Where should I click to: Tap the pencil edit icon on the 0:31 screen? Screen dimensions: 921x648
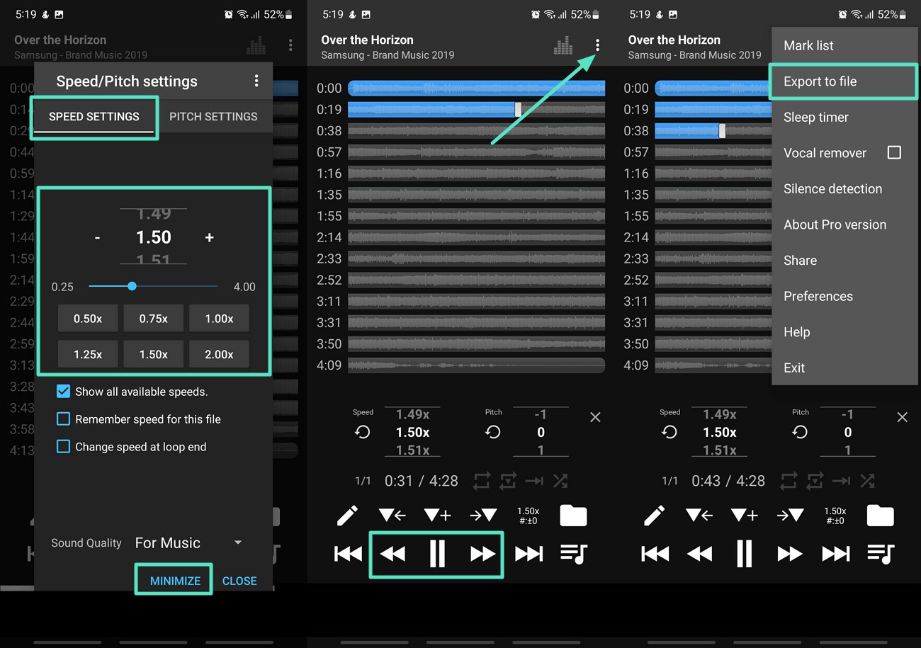(x=347, y=516)
